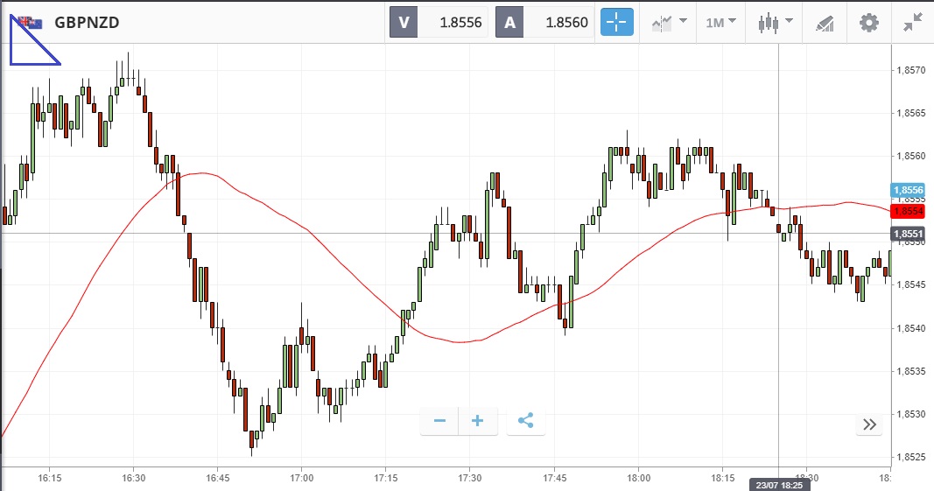Click the GBPNZD symbol name
Screen dimensions: 934x491
click(x=87, y=23)
